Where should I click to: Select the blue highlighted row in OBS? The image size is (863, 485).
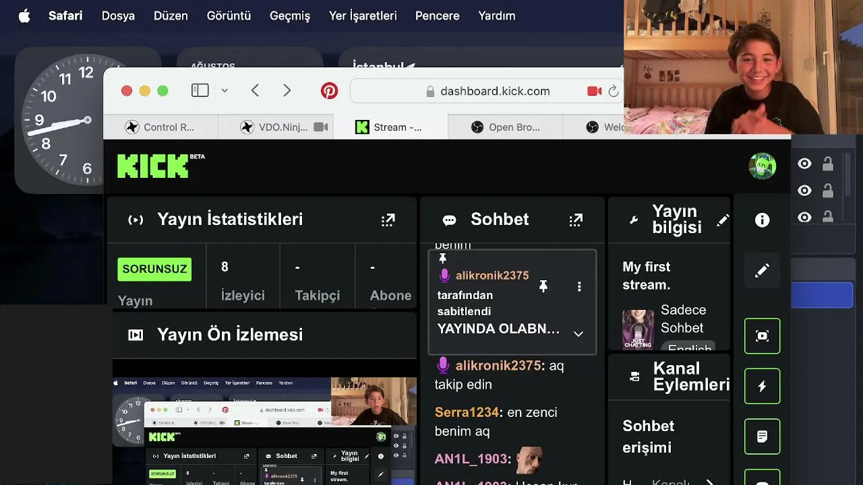(822, 296)
